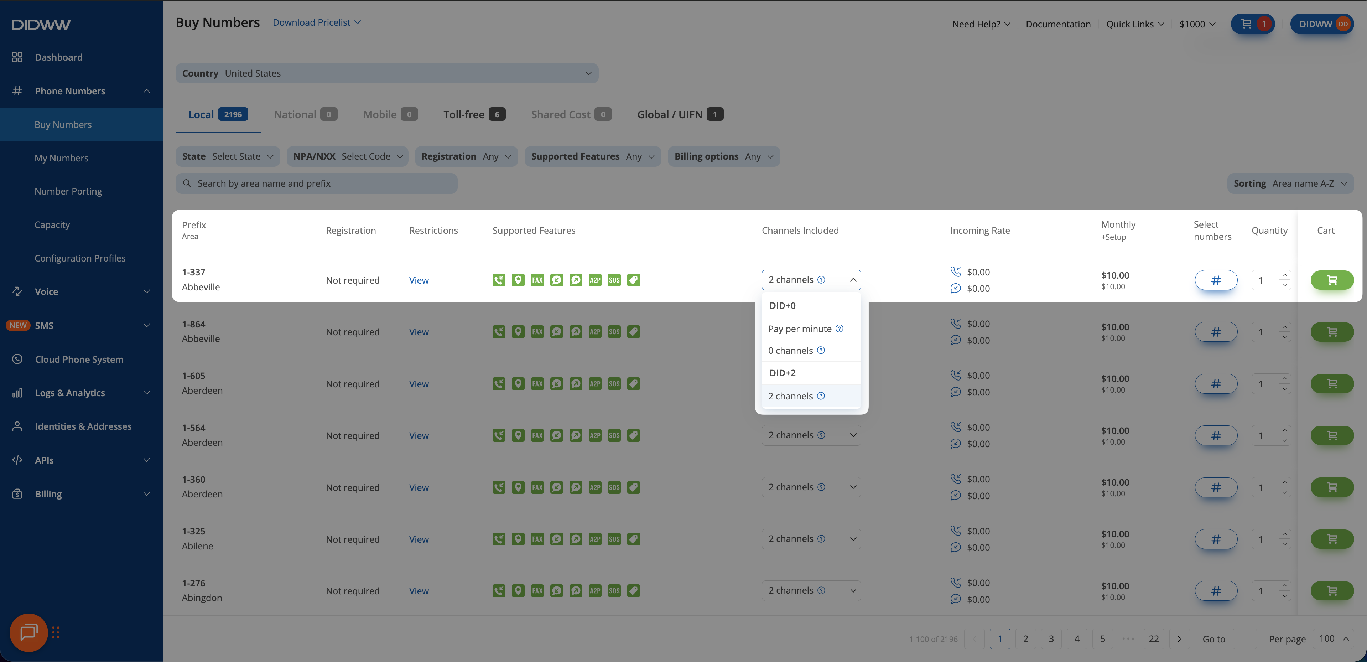Expand the State filter dropdown
The width and height of the screenshot is (1367, 662).
tap(227, 156)
